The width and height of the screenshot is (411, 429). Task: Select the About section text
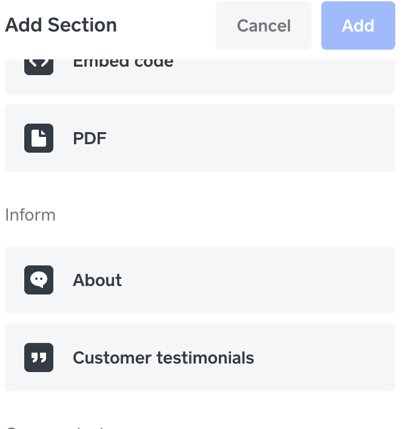click(x=98, y=280)
